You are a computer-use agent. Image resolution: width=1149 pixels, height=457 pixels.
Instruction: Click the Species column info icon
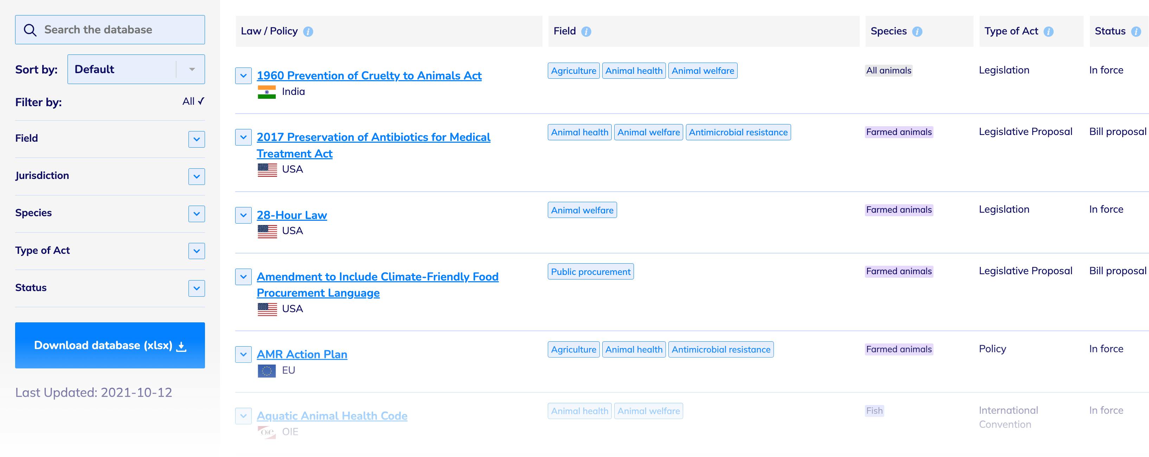(x=917, y=32)
